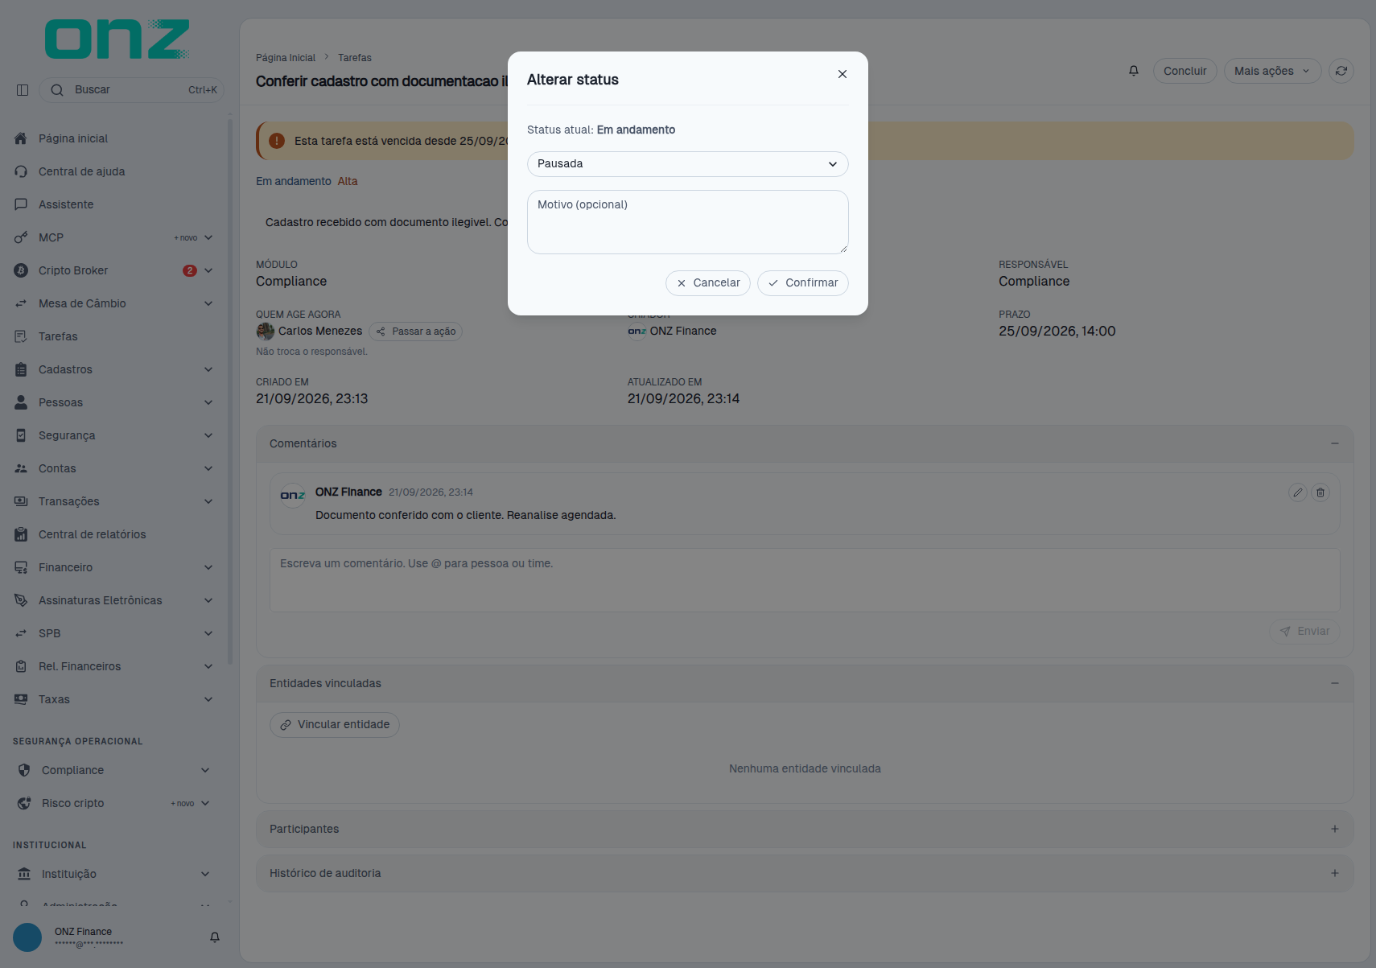The height and width of the screenshot is (968, 1376).
Task: Click the refresh icon button
Action: pyautogui.click(x=1341, y=71)
